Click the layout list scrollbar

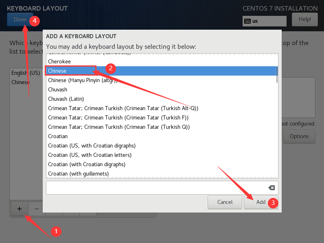(277, 75)
